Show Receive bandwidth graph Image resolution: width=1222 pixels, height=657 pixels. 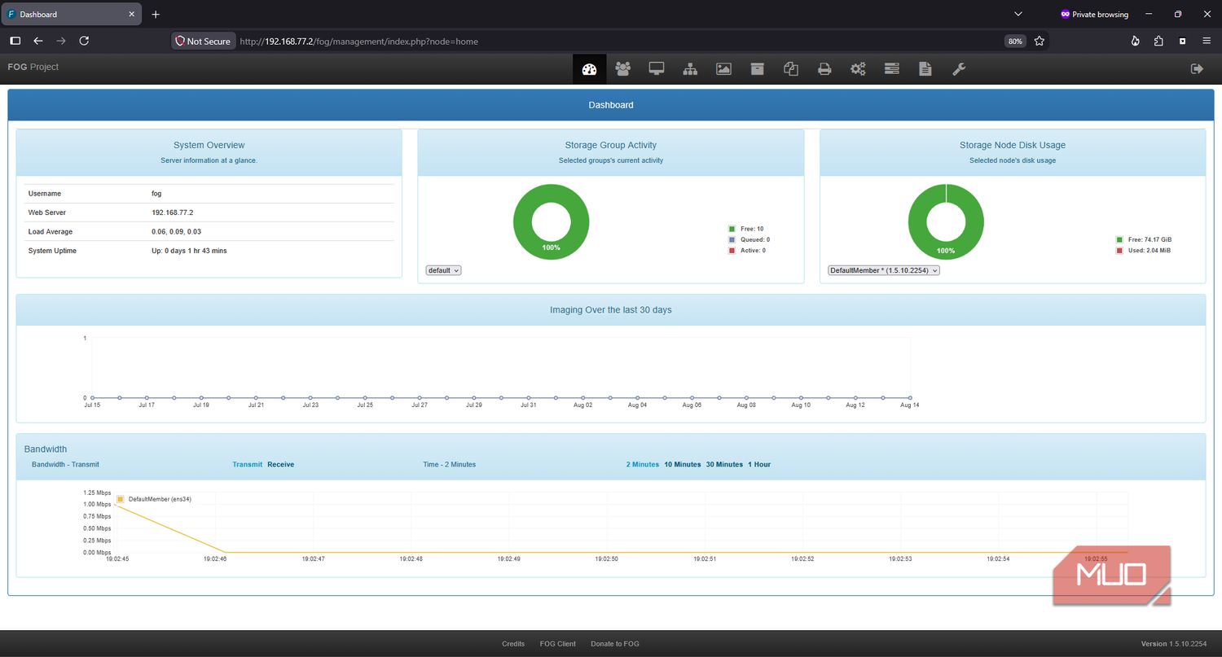pos(281,464)
